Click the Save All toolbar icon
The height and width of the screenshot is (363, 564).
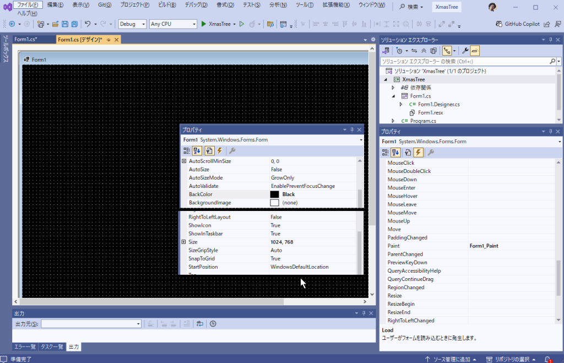74,24
